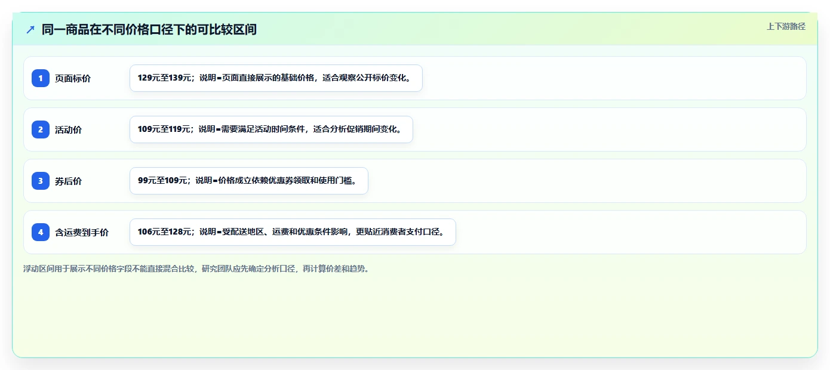
Task: Select the panel title 同一商品在不同价格口径下的可比较区间
Action: click(x=149, y=29)
